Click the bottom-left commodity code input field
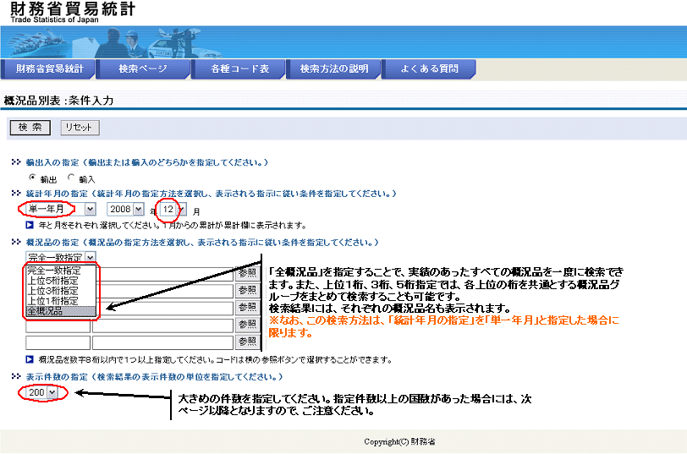This screenshot has height=454, width=687. point(57,342)
